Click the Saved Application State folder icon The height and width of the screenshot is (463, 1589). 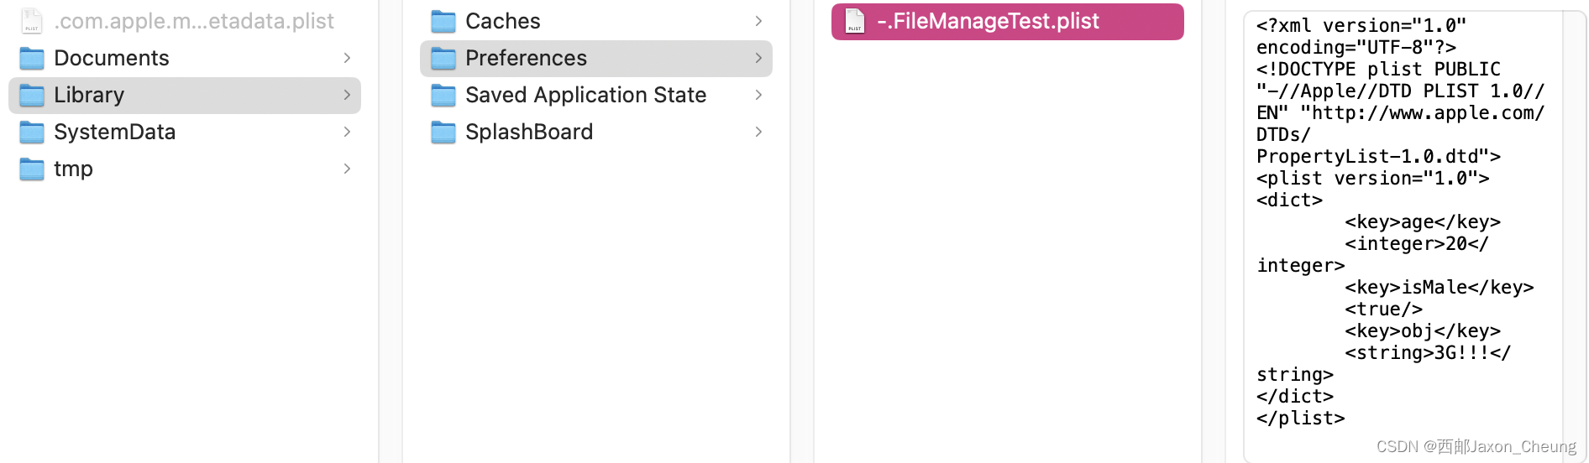(443, 96)
